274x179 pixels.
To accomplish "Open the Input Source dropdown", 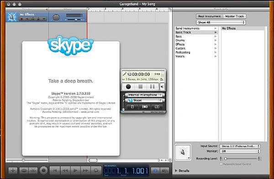I will click(240, 146).
